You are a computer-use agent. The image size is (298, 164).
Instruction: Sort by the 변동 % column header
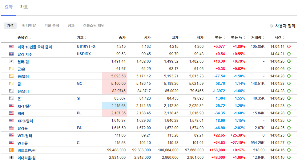click(x=238, y=38)
